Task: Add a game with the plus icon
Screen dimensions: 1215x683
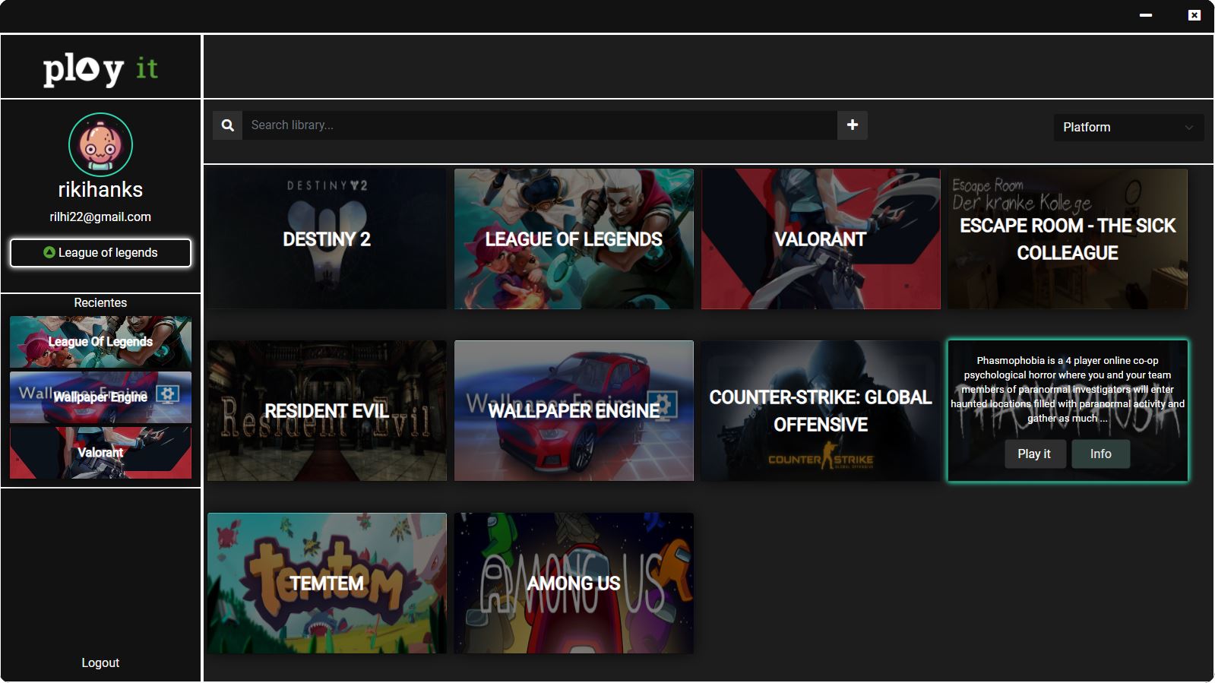Action: tap(853, 125)
